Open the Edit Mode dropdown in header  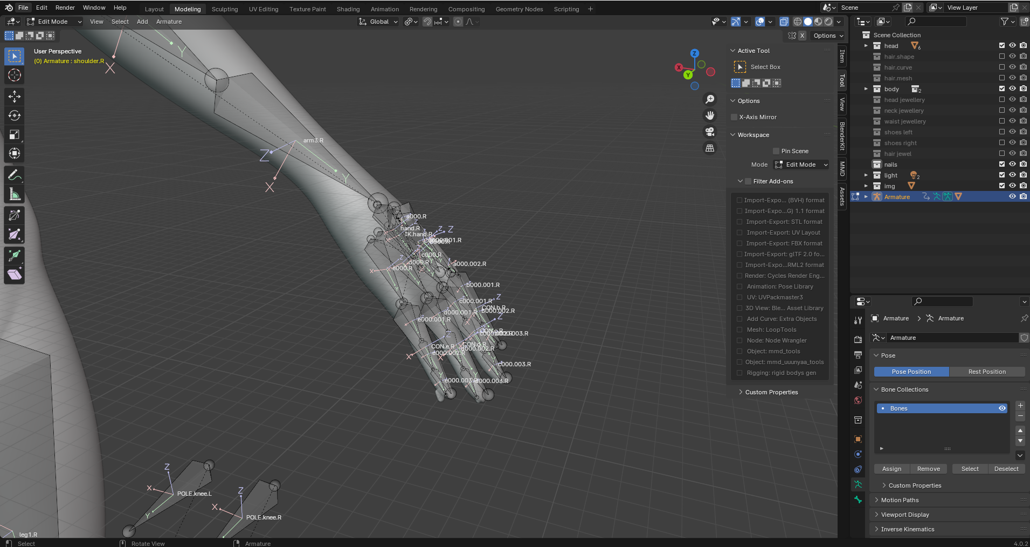click(x=54, y=22)
